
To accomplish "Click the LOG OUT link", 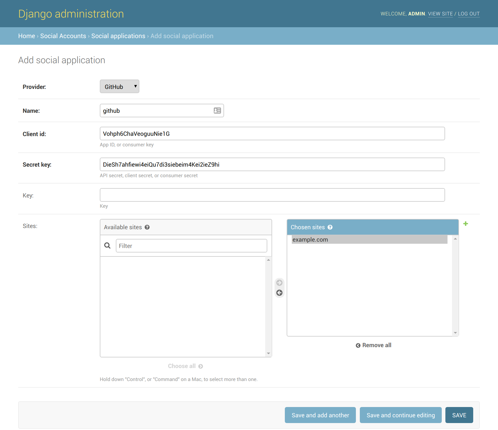I will pos(469,14).
